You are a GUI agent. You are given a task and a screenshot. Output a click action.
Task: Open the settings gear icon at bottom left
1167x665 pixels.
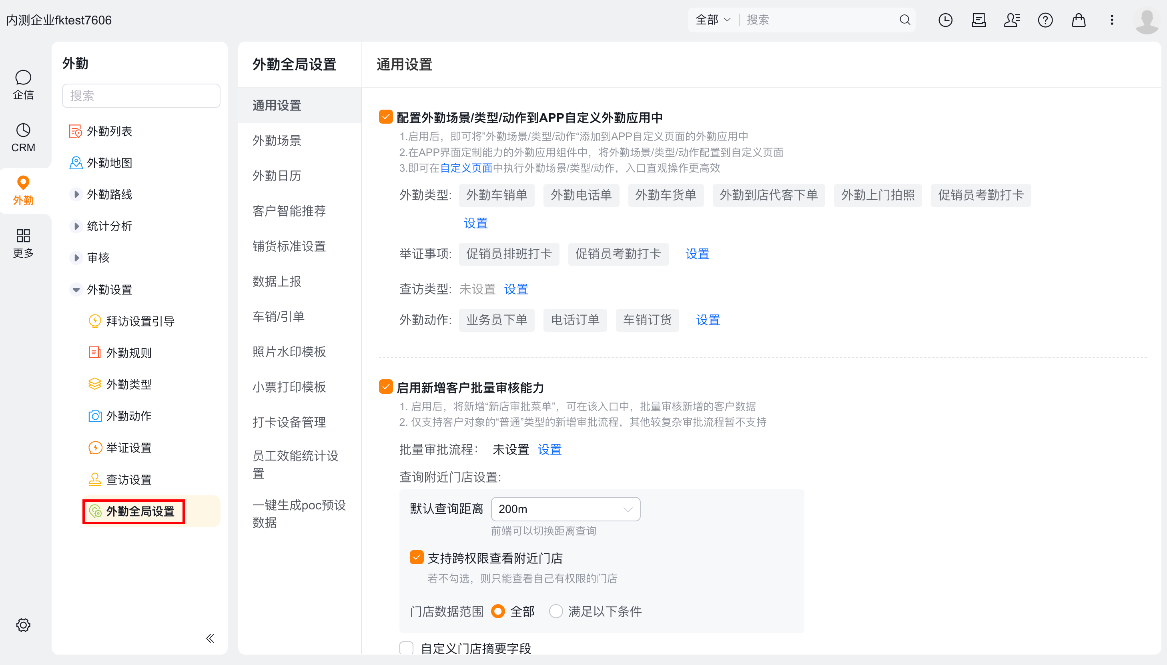click(23, 625)
